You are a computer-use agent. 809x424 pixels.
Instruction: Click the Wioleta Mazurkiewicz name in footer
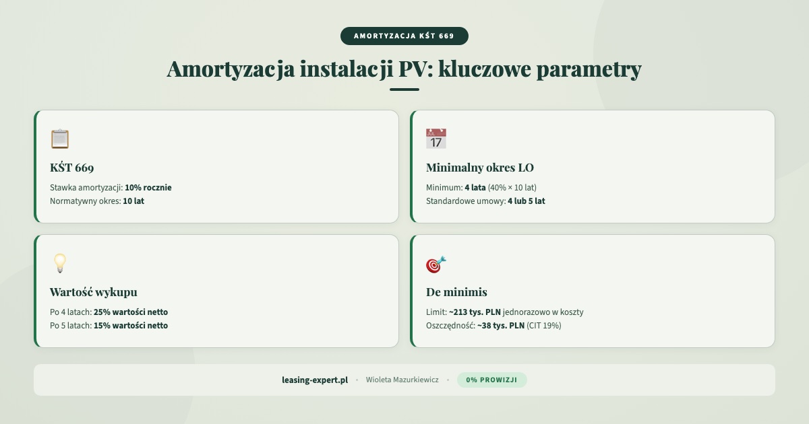[402, 380]
